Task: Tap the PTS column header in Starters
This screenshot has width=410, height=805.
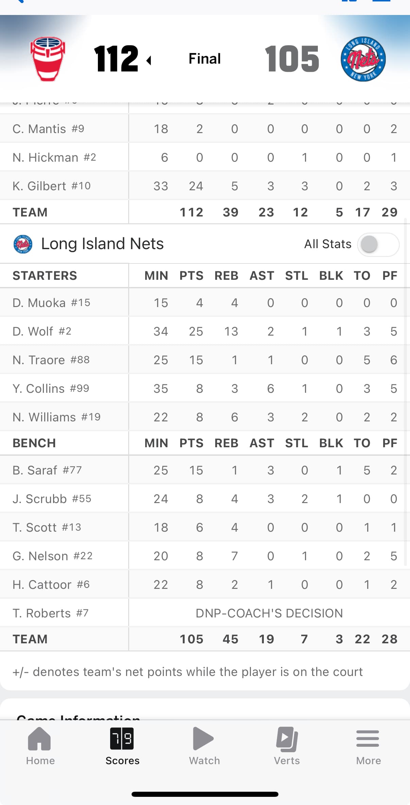Action: click(x=191, y=275)
